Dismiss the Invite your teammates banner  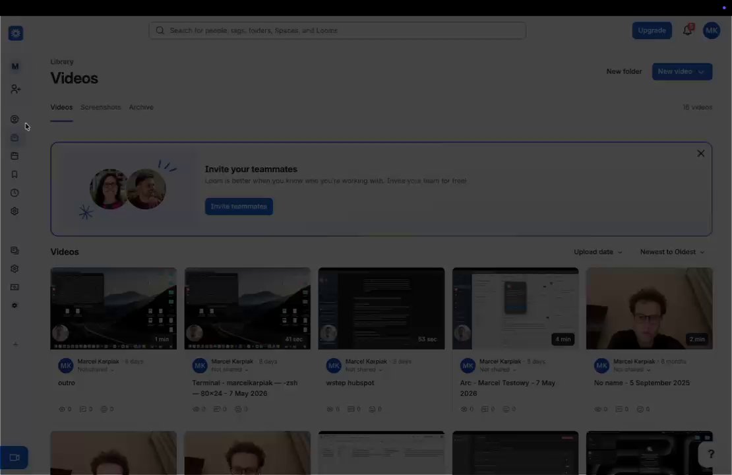(x=701, y=153)
